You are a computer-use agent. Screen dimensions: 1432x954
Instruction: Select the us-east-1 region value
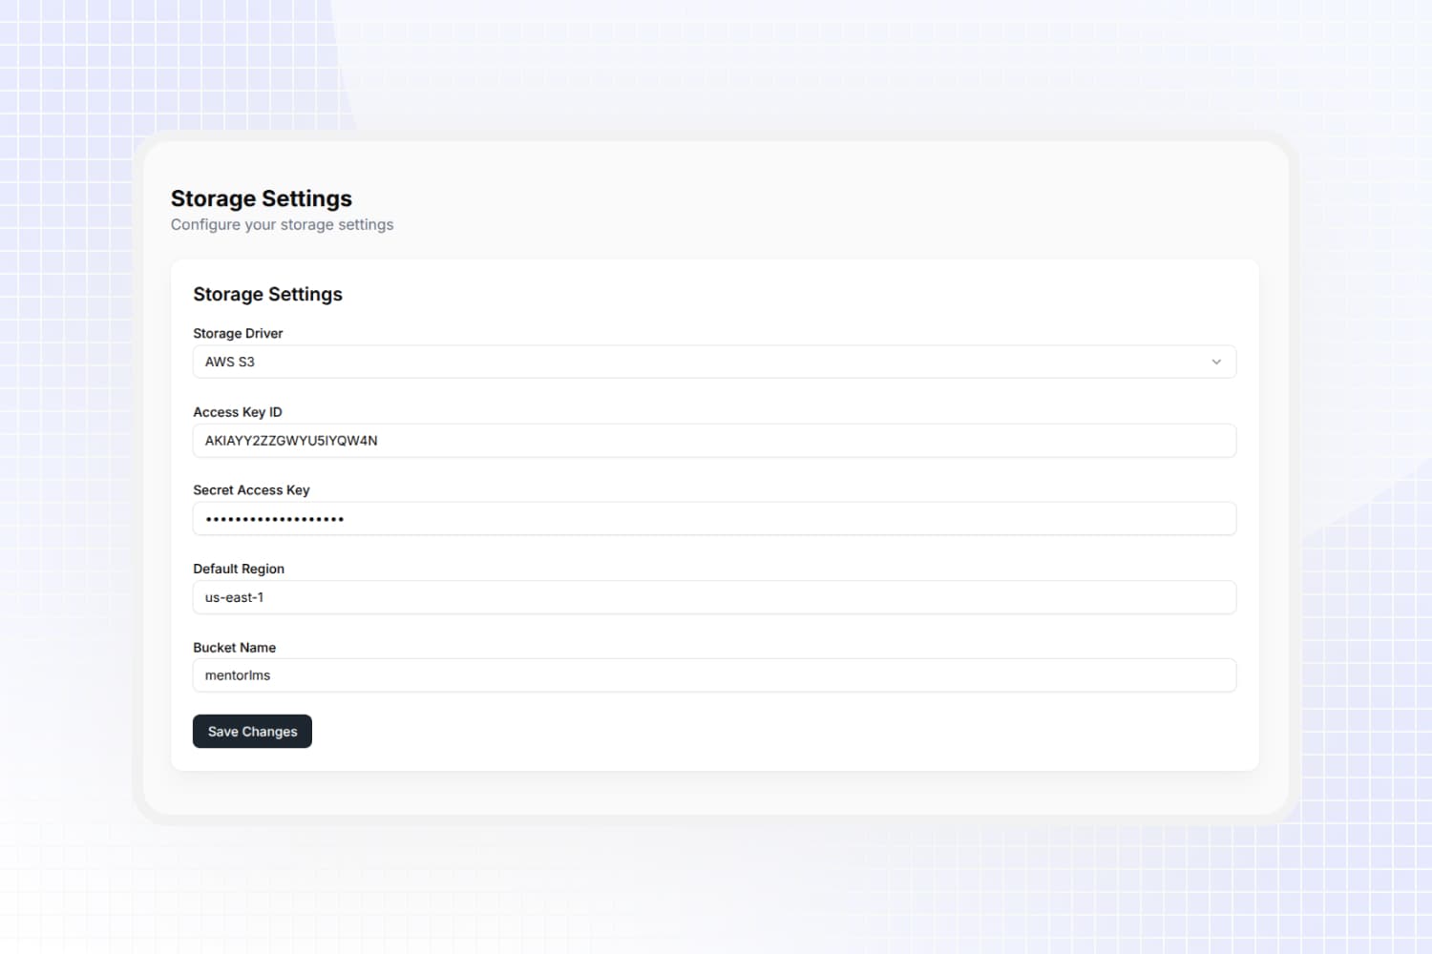tap(235, 597)
